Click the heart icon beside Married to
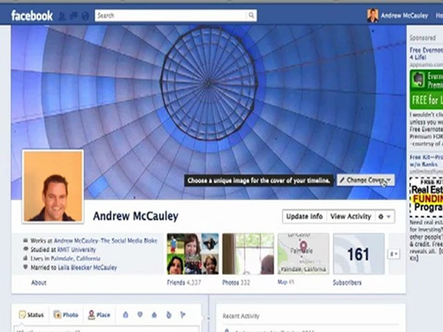Viewport: 443px width, 332px height. coord(25,267)
